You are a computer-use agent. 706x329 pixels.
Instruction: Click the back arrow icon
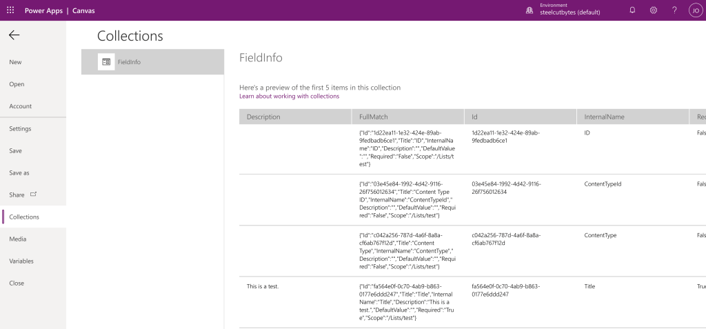pos(14,35)
